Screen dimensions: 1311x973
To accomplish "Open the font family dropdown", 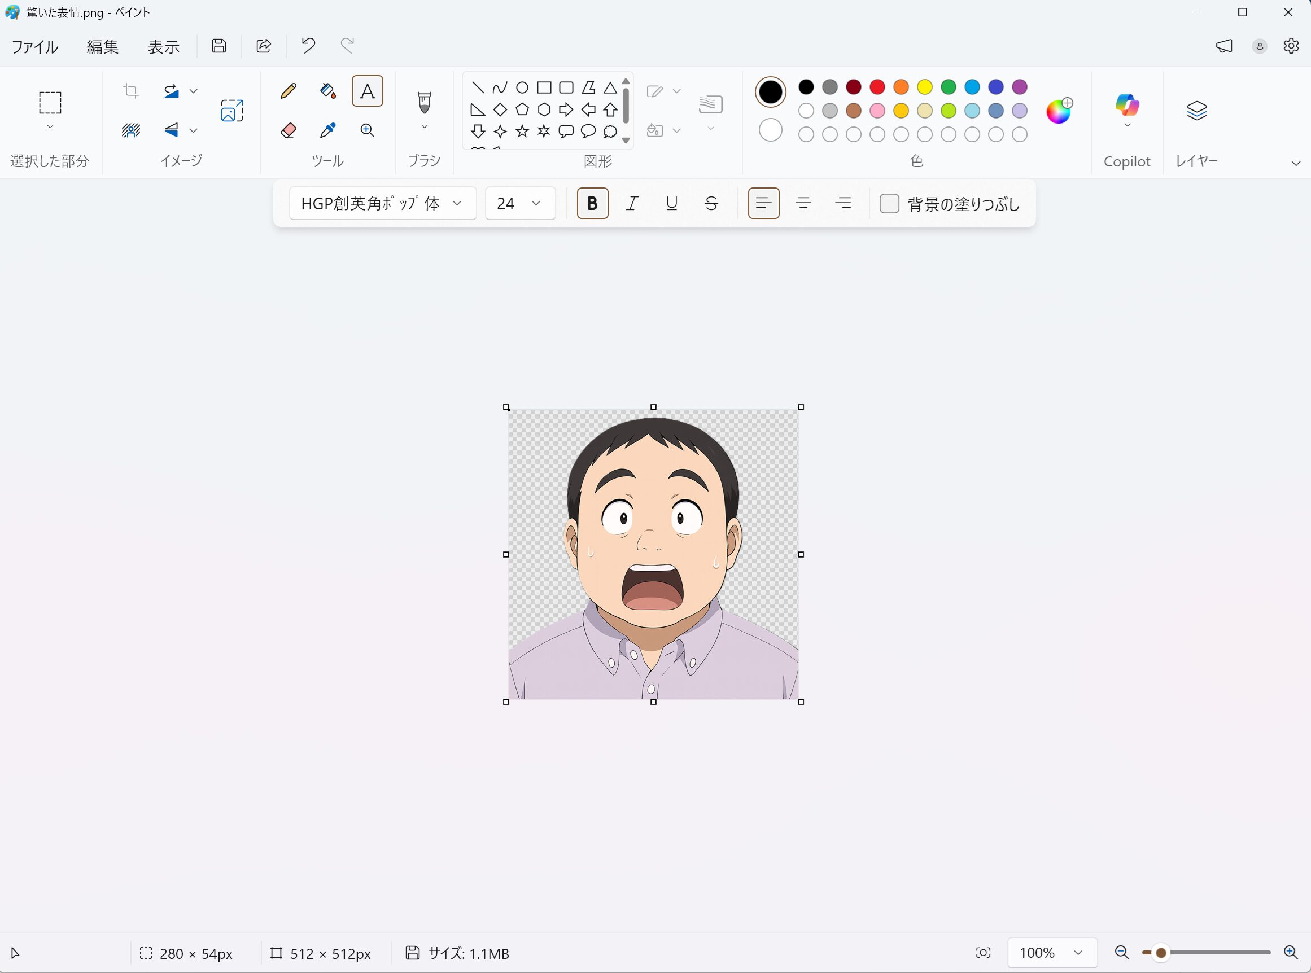I will click(x=382, y=204).
